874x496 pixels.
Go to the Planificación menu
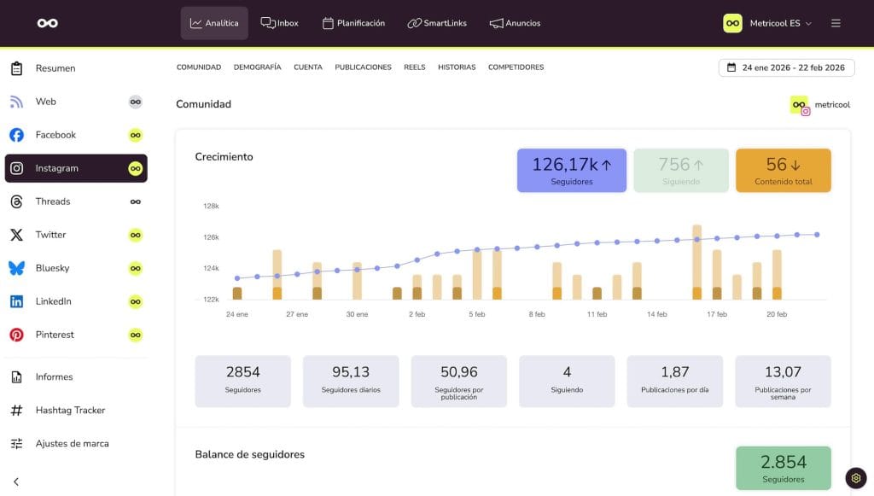353,23
